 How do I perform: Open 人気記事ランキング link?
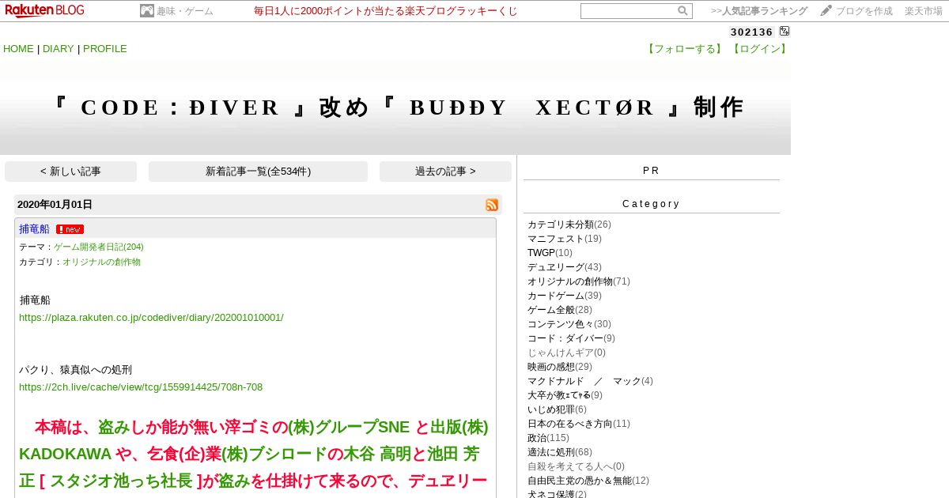pos(759,11)
